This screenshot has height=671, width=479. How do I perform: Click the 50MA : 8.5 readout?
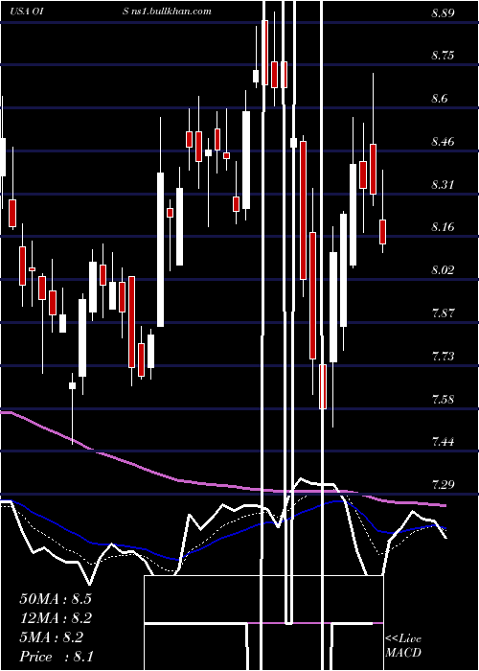point(56,599)
